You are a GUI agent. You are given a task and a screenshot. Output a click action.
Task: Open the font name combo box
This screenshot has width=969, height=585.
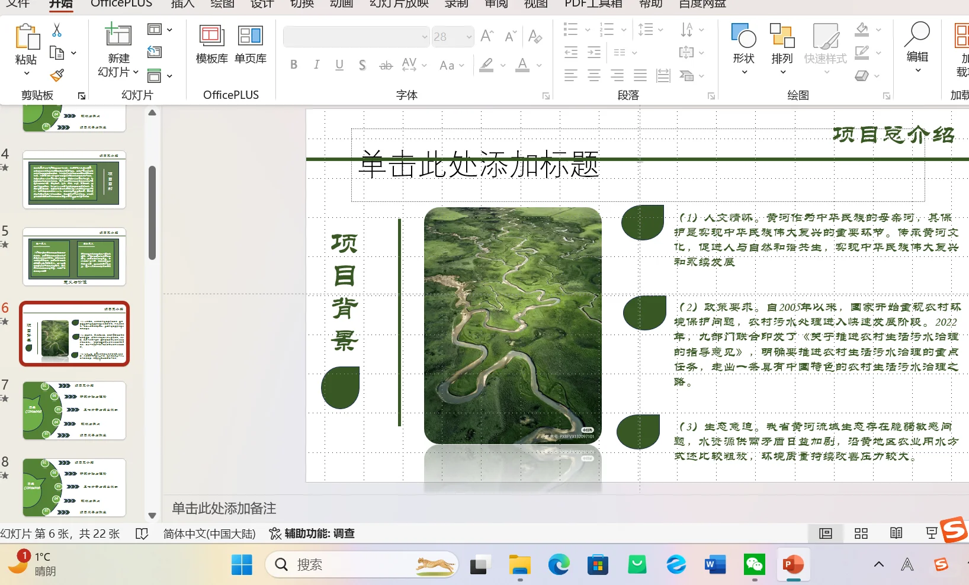pos(356,37)
